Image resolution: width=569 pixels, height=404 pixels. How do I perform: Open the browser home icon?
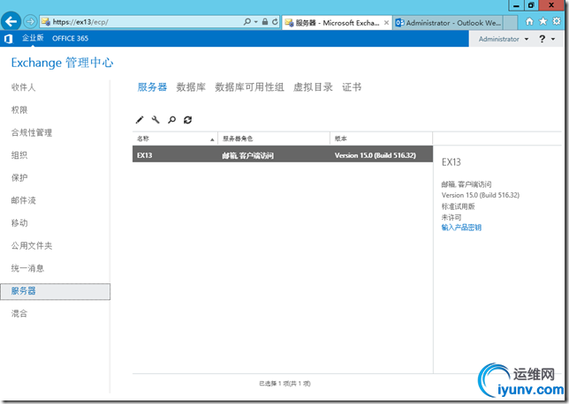click(529, 22)
